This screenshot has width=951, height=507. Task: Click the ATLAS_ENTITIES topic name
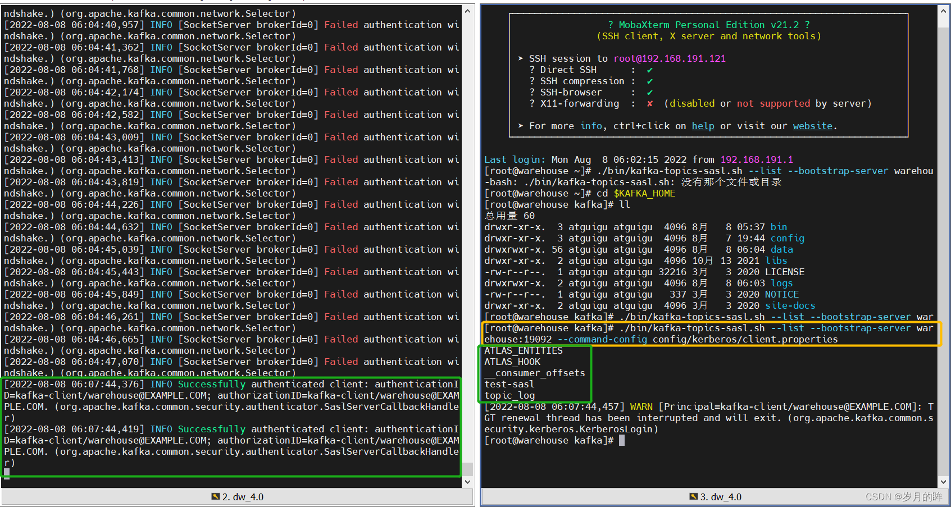click(x=524, y=350)
